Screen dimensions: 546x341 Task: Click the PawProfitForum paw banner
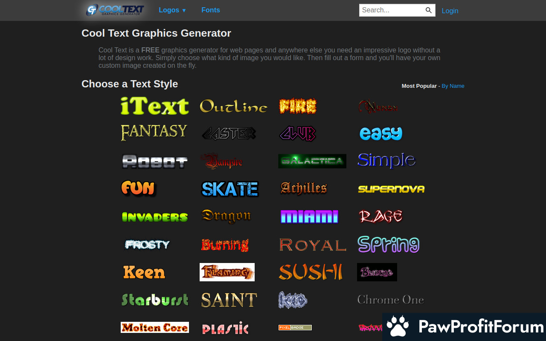tap(464, 327)
